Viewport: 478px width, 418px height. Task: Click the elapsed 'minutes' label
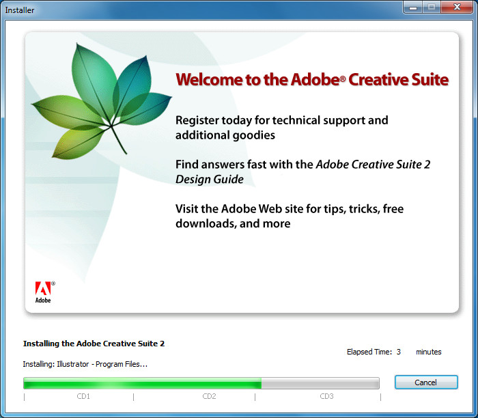click(429, 352)
